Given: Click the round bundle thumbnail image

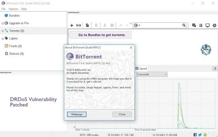Looking at the screenshot, I should [x=206, y=50].
